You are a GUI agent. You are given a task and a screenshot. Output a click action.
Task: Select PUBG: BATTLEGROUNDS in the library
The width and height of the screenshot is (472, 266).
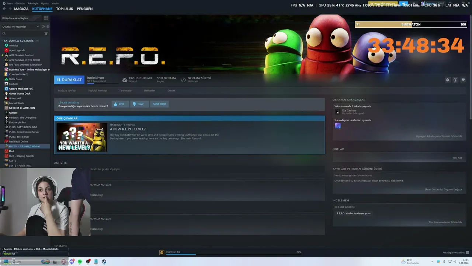23,127
